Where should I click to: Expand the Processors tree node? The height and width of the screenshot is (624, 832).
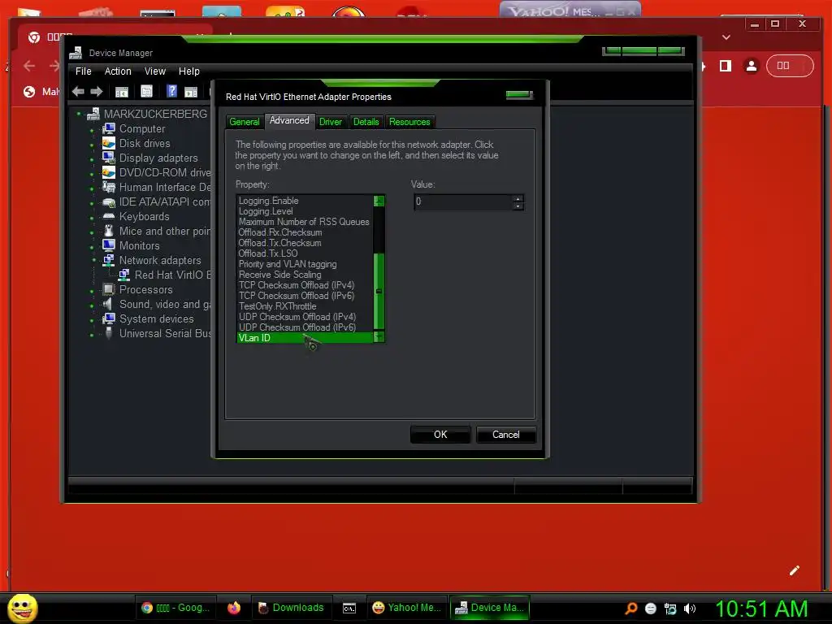92,290
